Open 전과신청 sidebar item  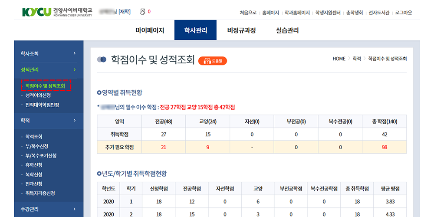tap(34, 184)
